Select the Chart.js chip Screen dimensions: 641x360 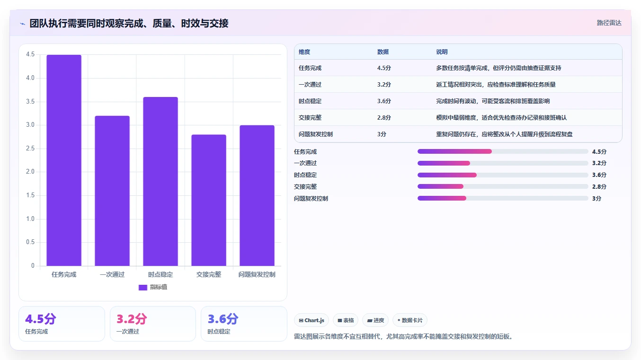pyautogui.click(x=312, y=320)
